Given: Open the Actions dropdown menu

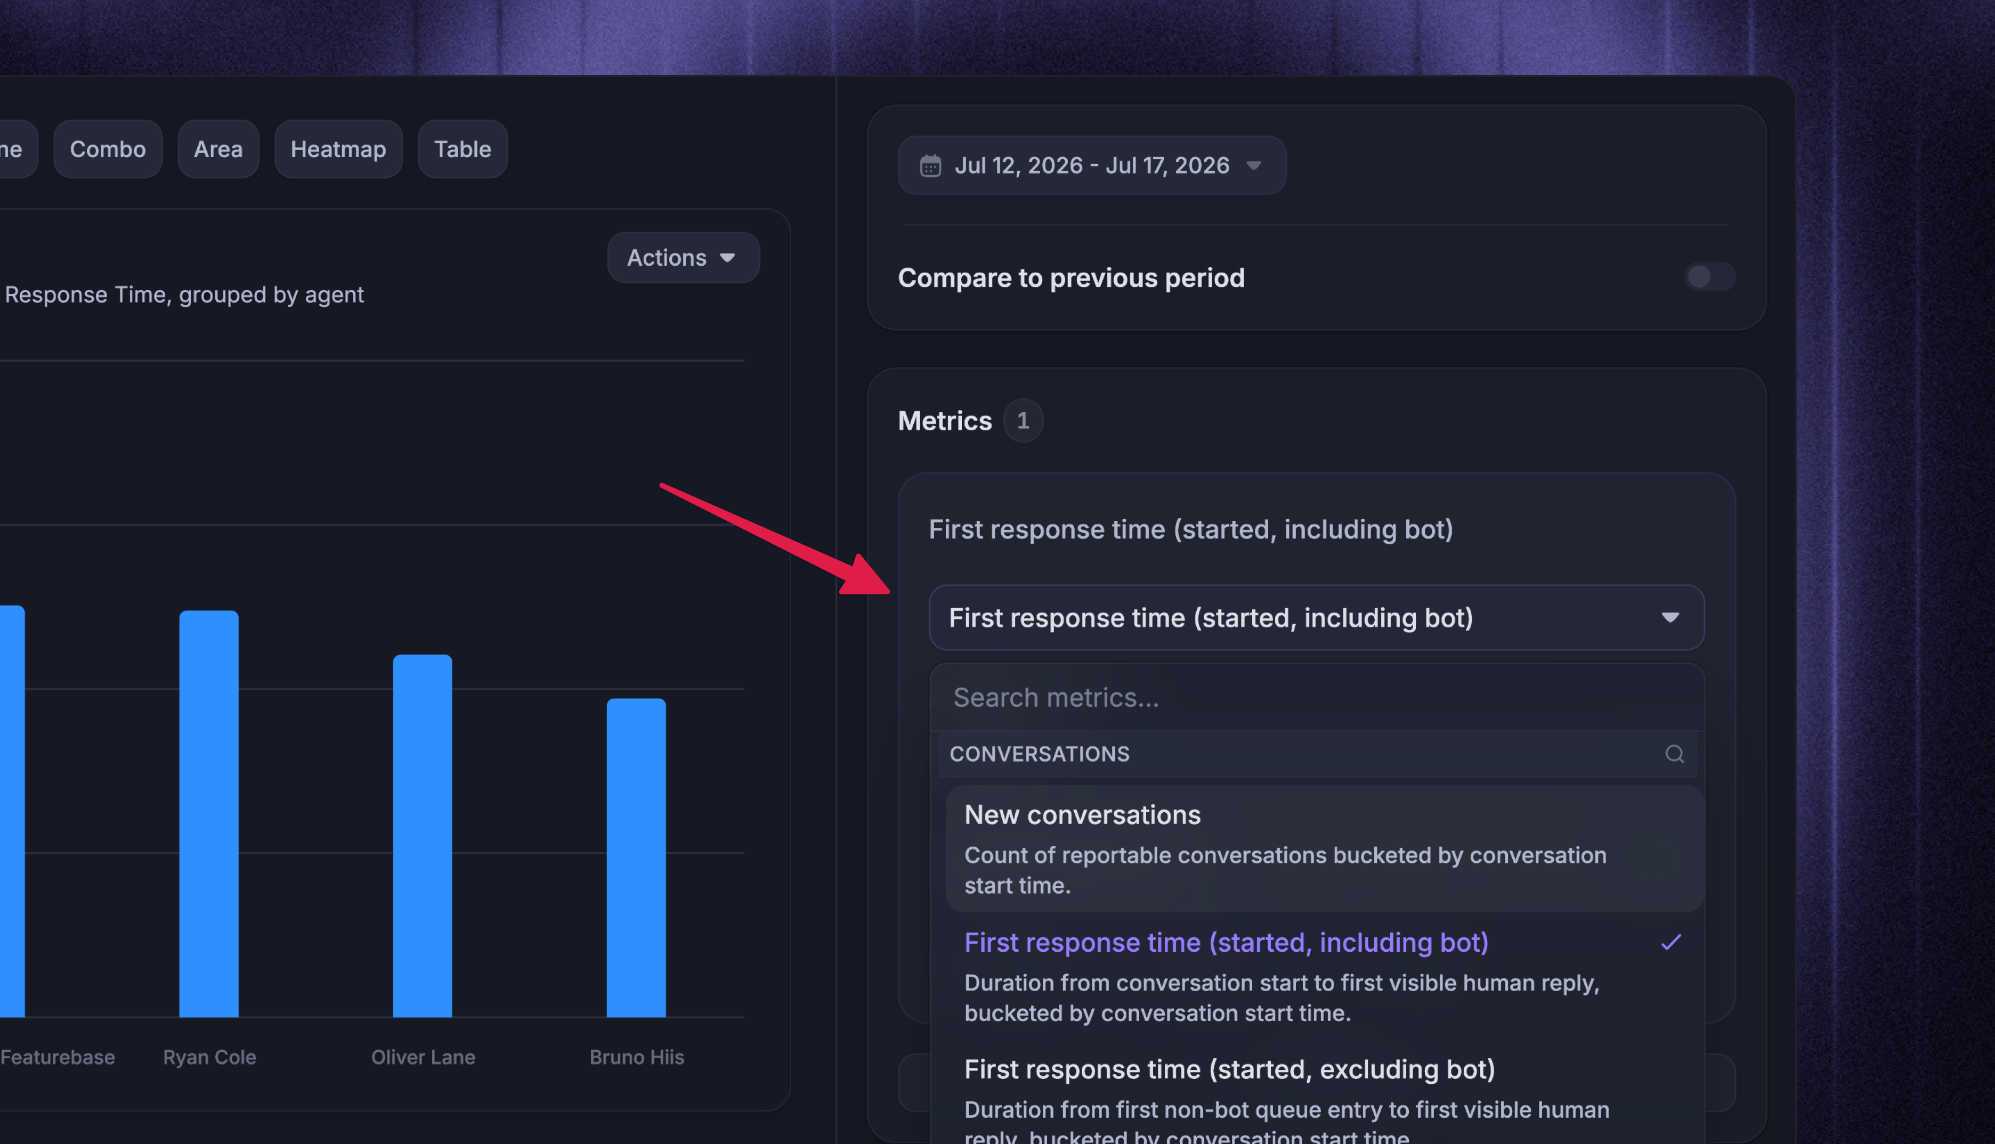Looking at the screenshot, I should 683,258.
